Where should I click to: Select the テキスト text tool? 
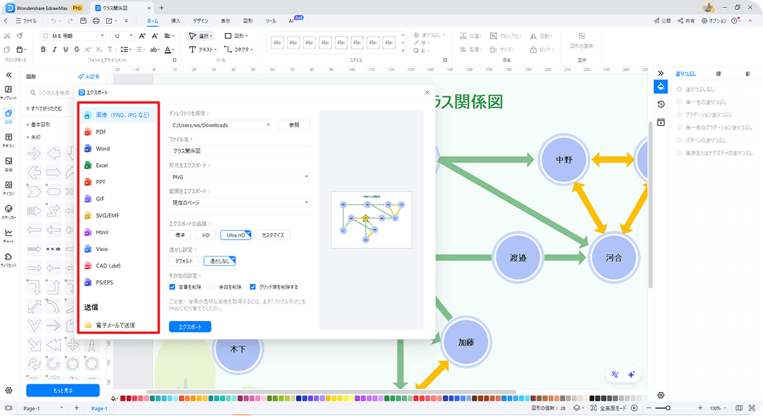point(203,50)
